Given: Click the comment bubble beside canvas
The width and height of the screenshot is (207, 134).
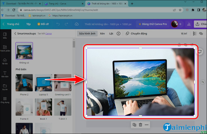Looking at the screenshot, I should tap(200, 51).
